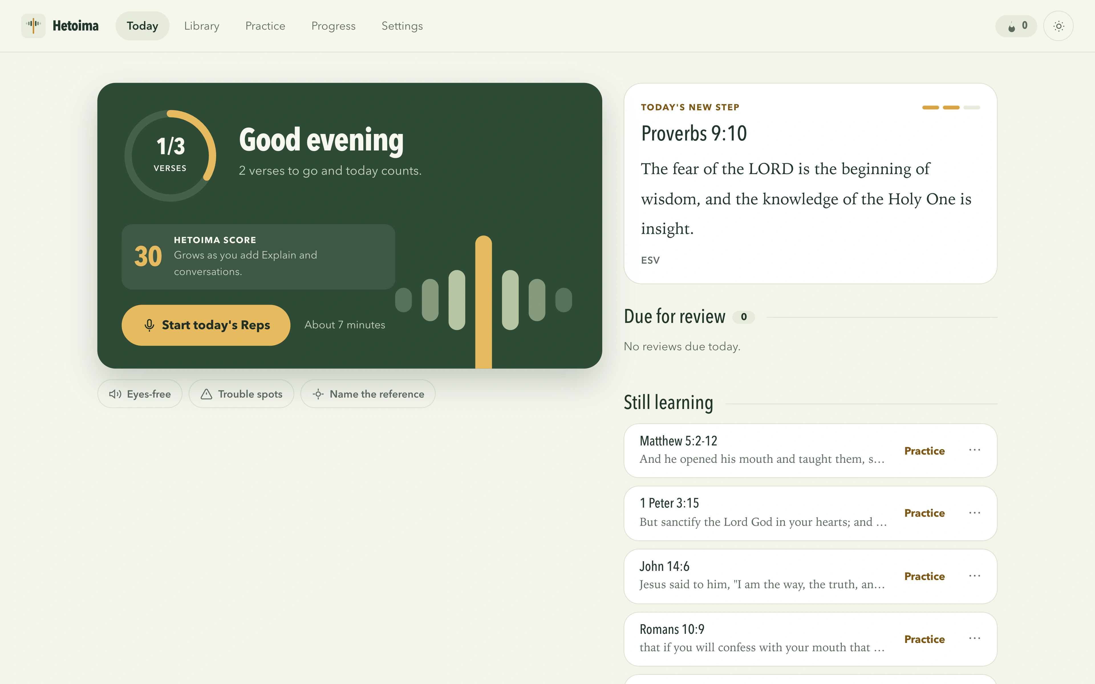Click the step progress dashes indicator
Viewport: 1095px width, 684px height.
(951, 107)
